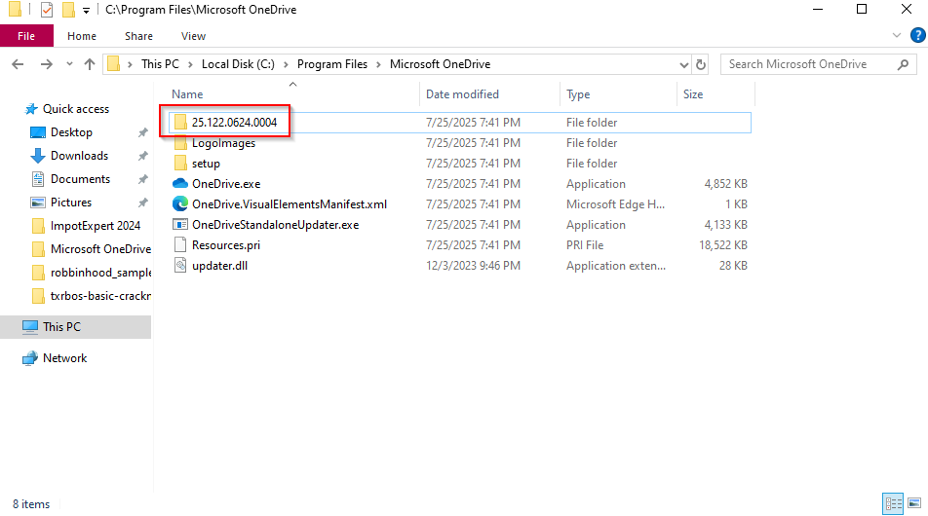Select the OneDrive.exe file name
The height and width of the screenshot is (516, 928).
pos(226,184)
